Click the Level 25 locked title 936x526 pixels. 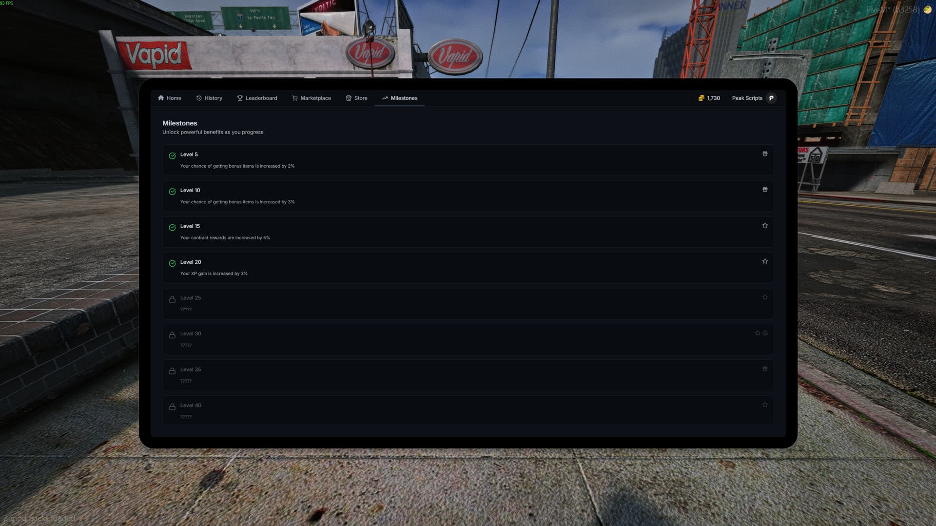pyautogui.click(x=191, y=298)
